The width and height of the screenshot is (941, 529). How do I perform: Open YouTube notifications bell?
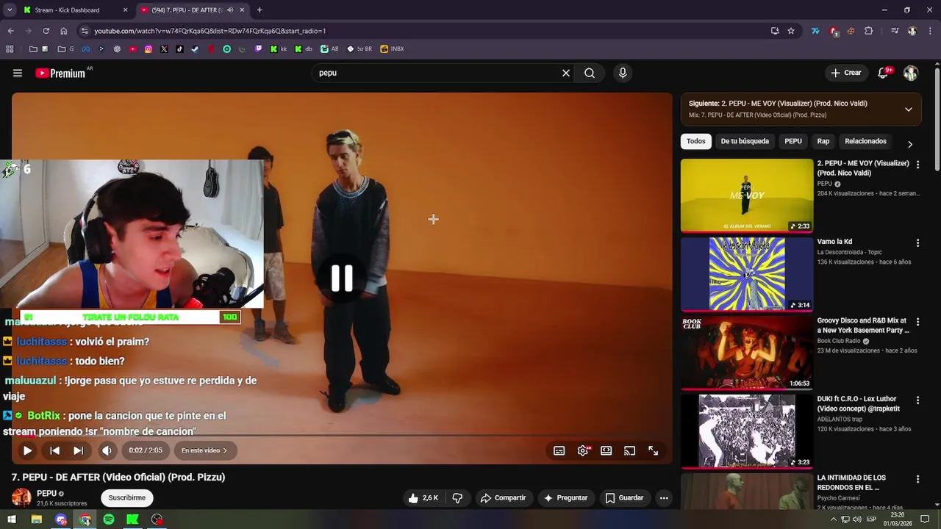point(883,73)
